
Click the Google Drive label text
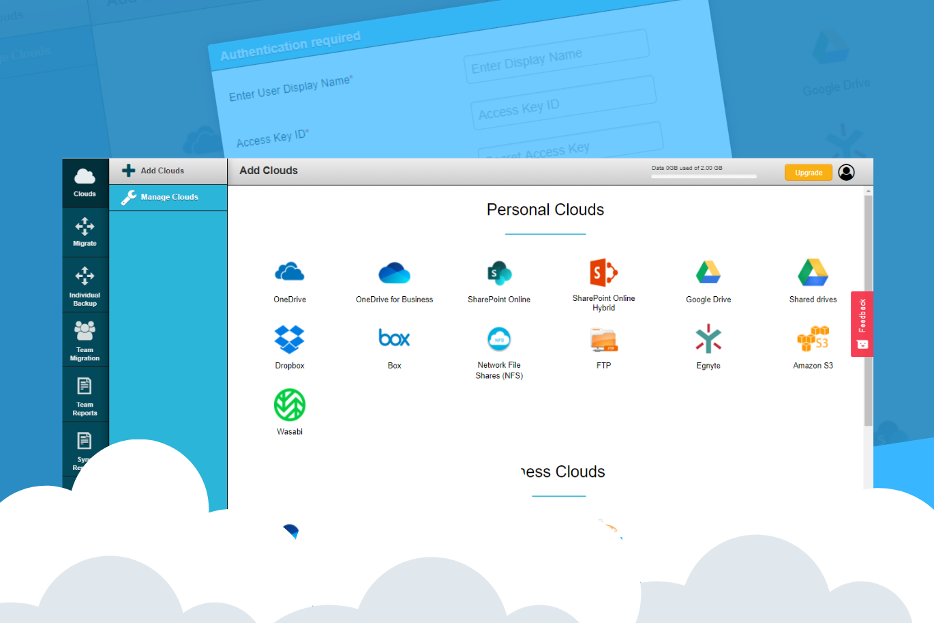coord(708,300)
